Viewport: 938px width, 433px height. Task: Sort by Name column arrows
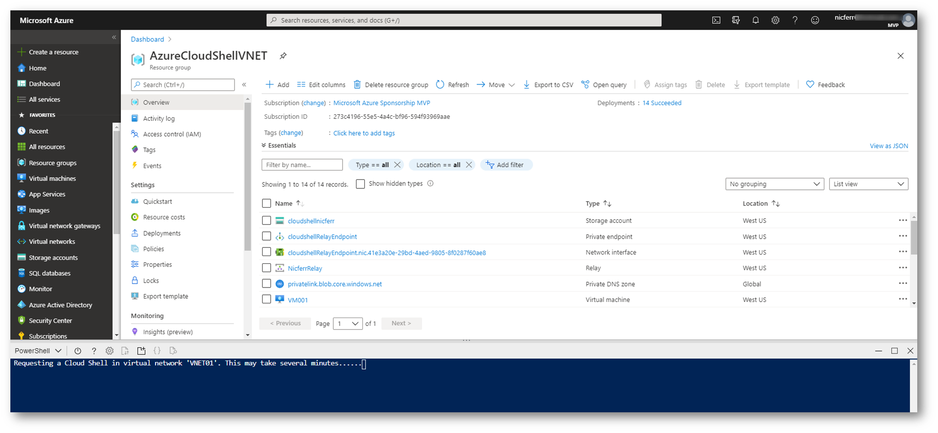300,203
